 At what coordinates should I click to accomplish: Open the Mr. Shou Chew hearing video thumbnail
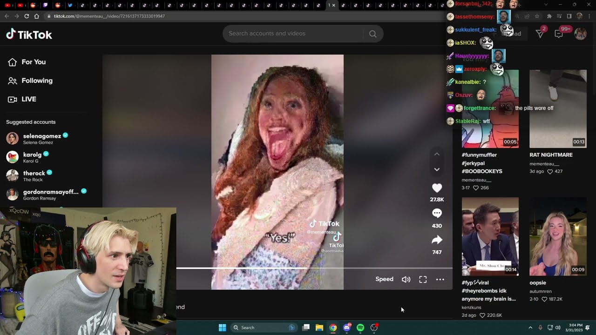490,236
